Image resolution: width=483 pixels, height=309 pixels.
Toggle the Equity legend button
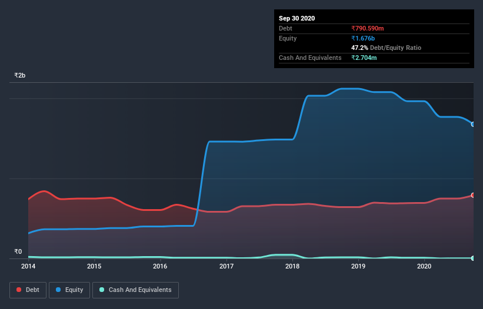69,290
